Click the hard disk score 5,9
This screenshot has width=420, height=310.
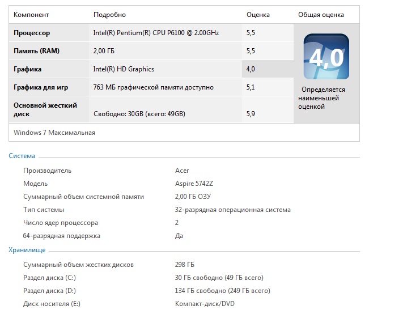click(x=251, y=114)
